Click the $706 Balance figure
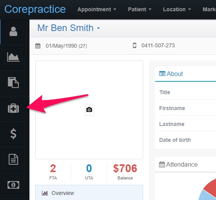This screenshot has width=216, height=200. pyautogui.click(x=125, y=172)
